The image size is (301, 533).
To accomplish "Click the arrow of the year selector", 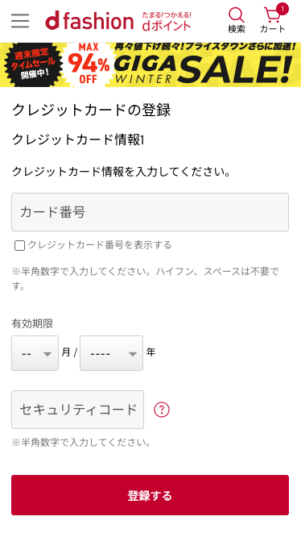I will [132, 354].
